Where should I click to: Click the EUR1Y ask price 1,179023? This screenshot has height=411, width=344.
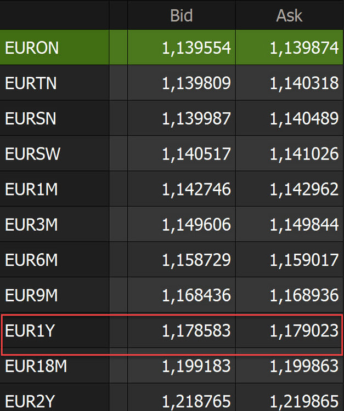pos(304,331)
